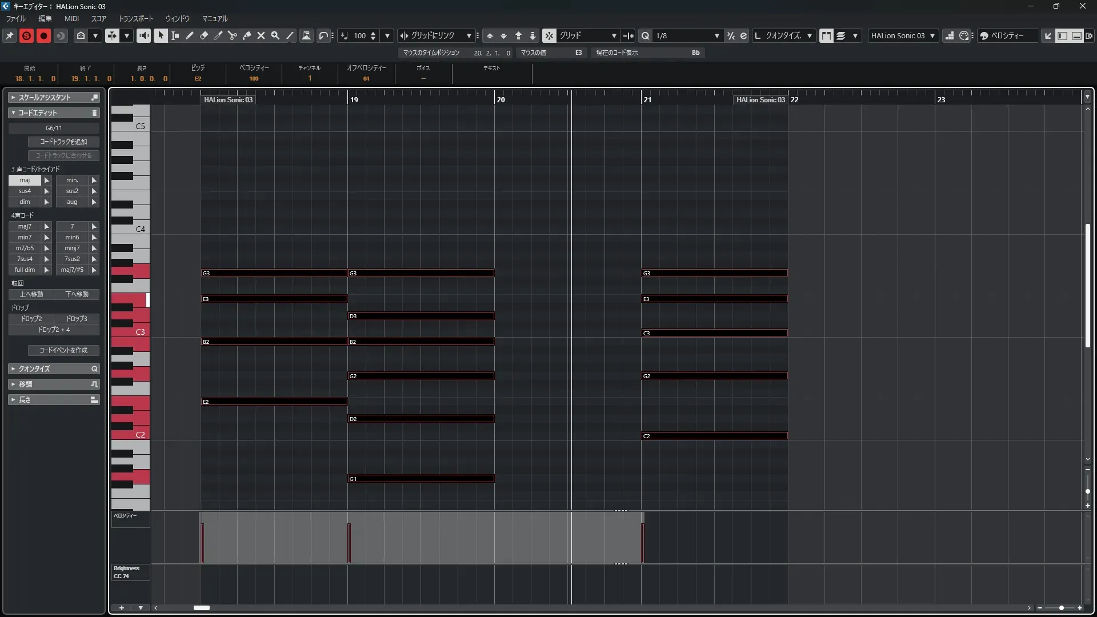The width and height of the screenshot is (1097, 617).
Task: Select the Erase tool
Action: click(x=204, y=35)
